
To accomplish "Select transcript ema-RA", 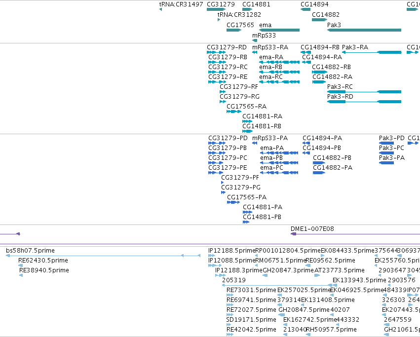I will [x=271, y=57].
